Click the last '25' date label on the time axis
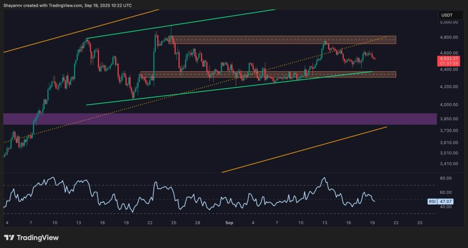The image size is (468, 248). coord(418,223)
